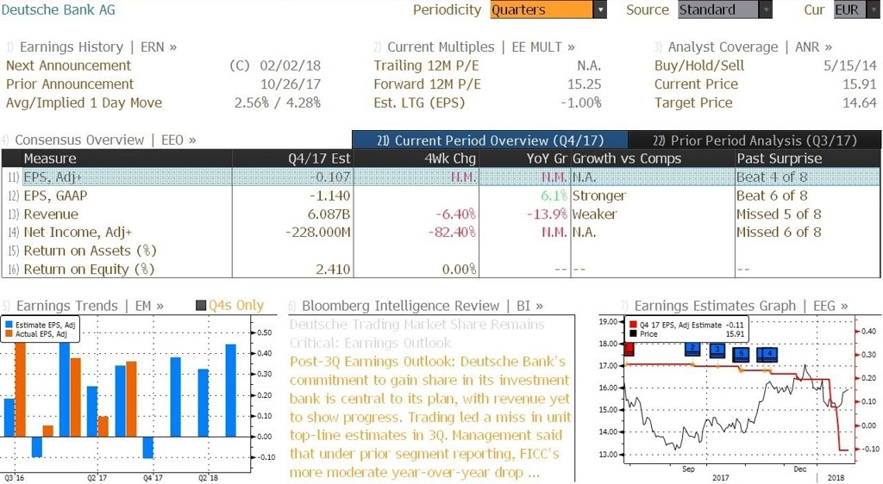Open the Cur EUR currency dropdown

point(855,9)
